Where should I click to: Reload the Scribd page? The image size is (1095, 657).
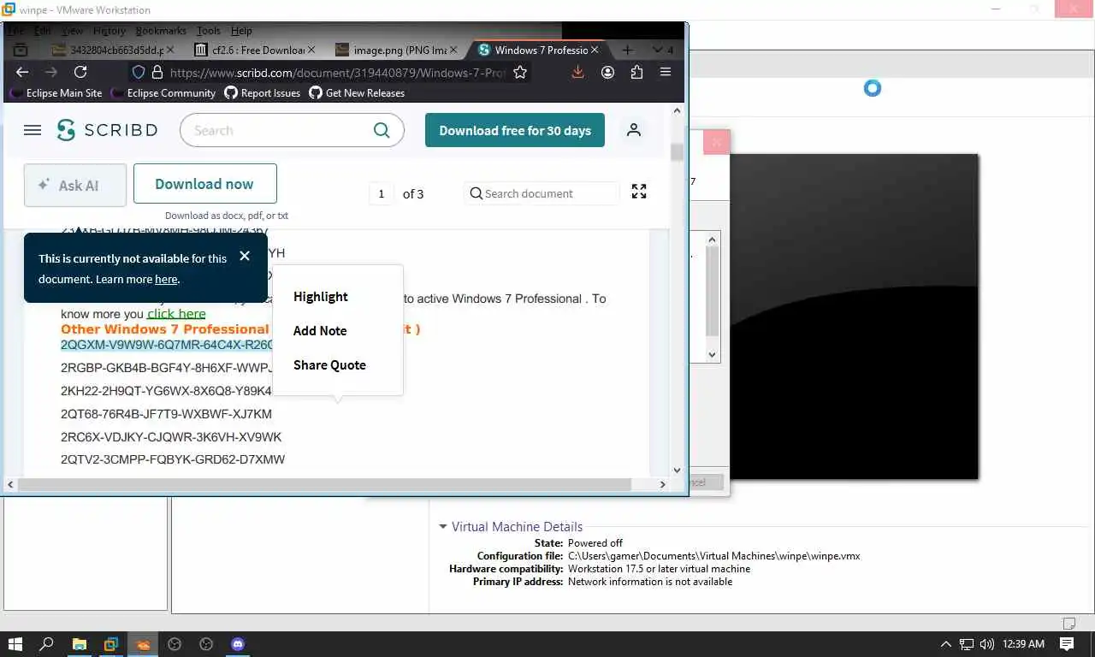80,73
